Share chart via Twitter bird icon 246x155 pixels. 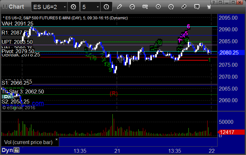tap(209, 7)
